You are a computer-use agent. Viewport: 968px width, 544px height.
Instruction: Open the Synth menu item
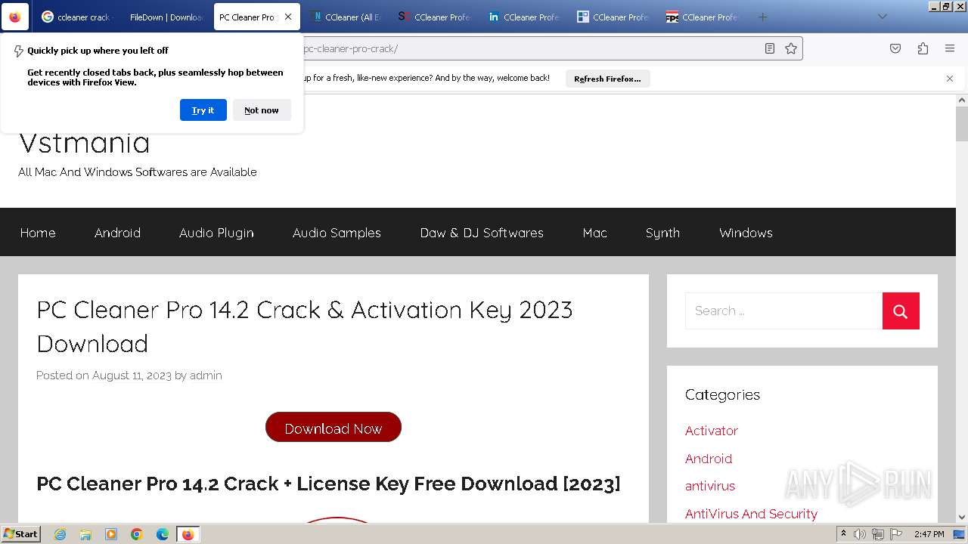pos(662,233)
